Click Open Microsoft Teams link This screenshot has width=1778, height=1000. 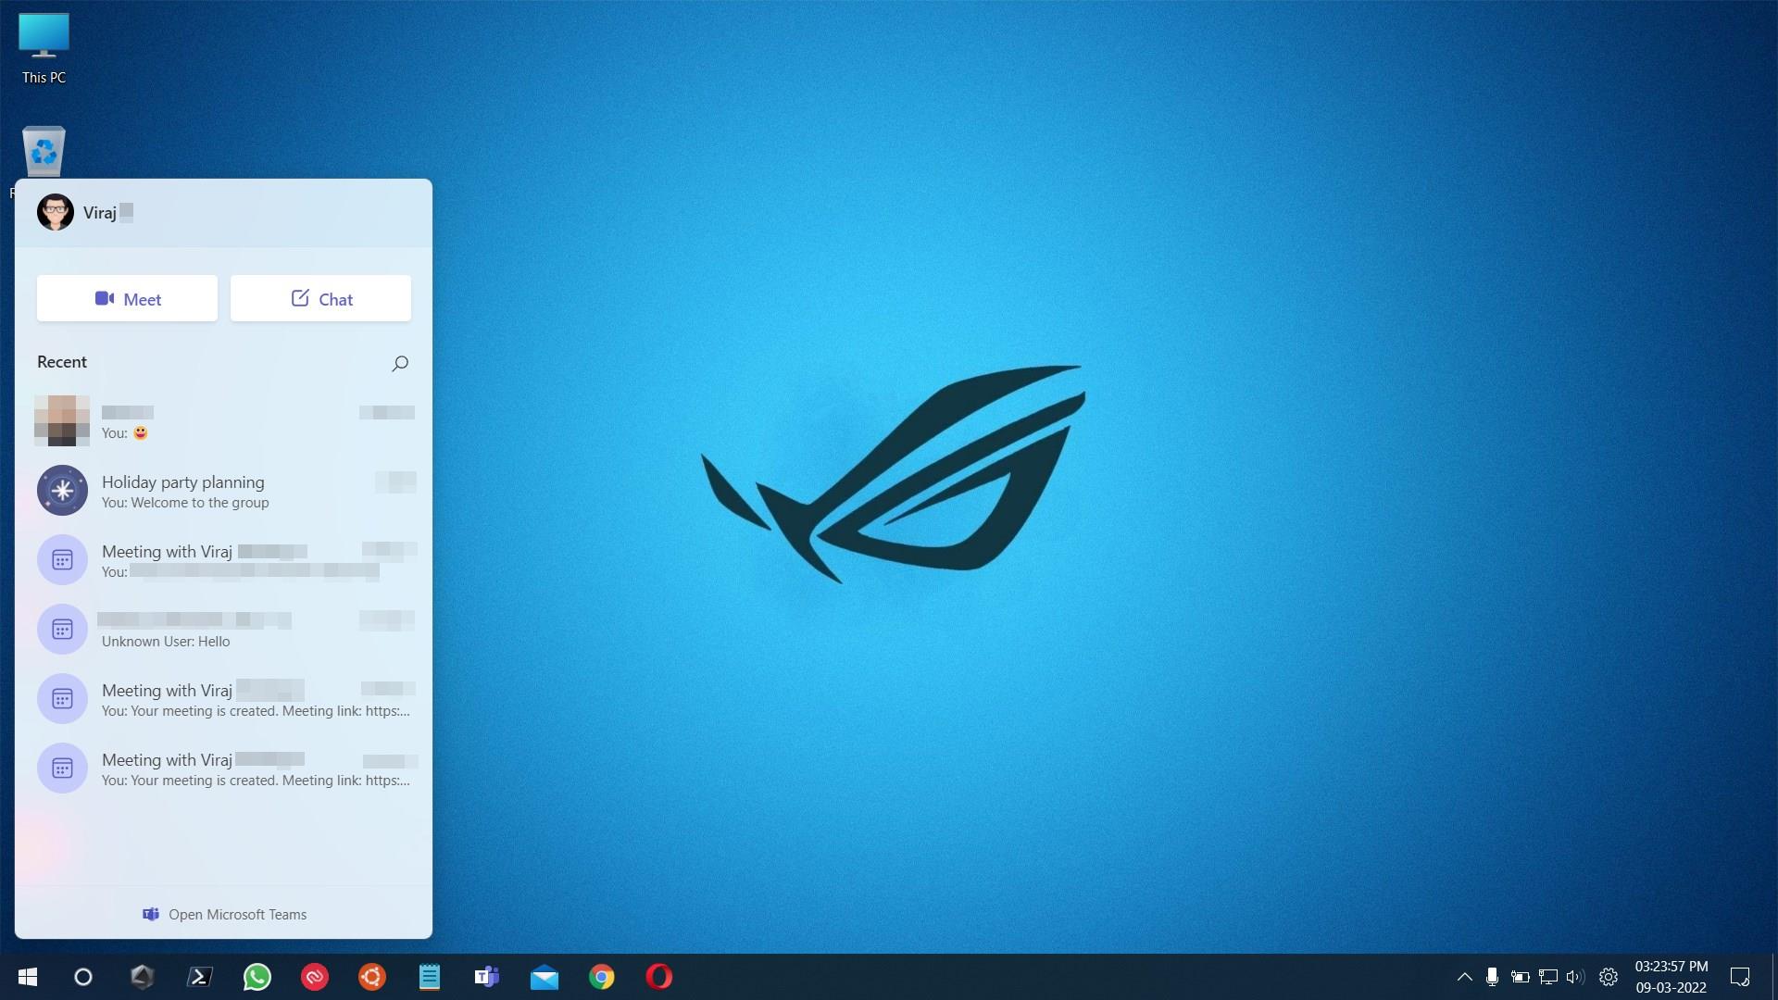pyautogui.click(x=224, y=914)
